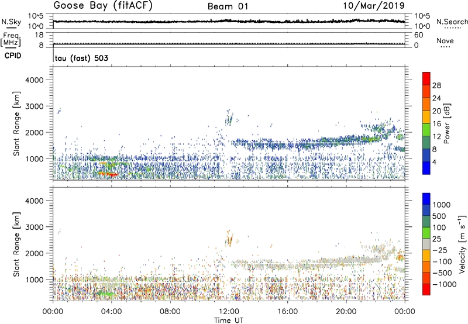The width and height of the screenshot is (468, 324).
Task: Pick the red top of power colorbar
Action: (x=426, y=78)
